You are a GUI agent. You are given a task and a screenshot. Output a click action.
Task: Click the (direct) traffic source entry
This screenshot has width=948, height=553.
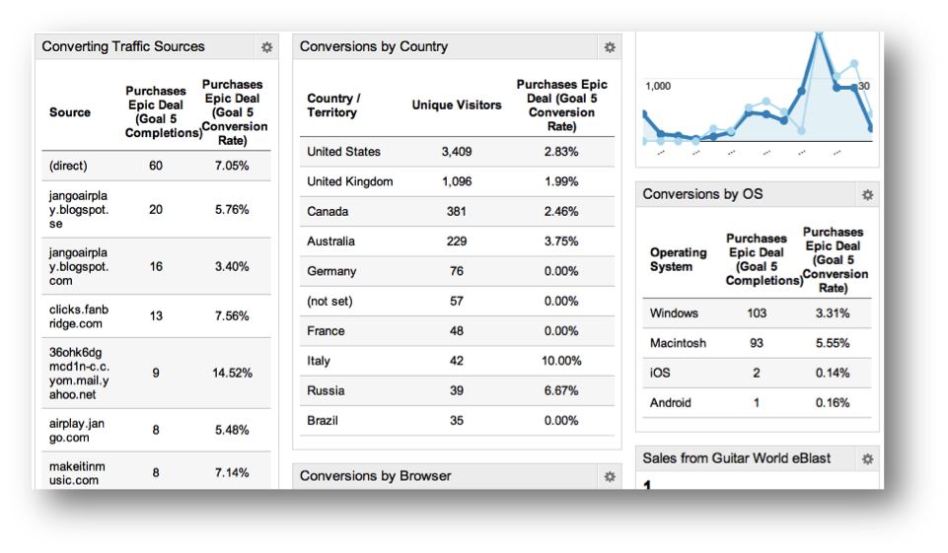(68, 166)
